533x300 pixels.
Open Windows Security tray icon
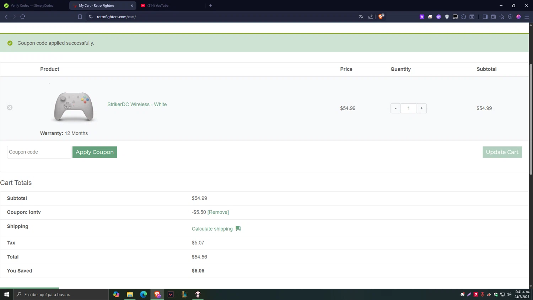point(496,294)
